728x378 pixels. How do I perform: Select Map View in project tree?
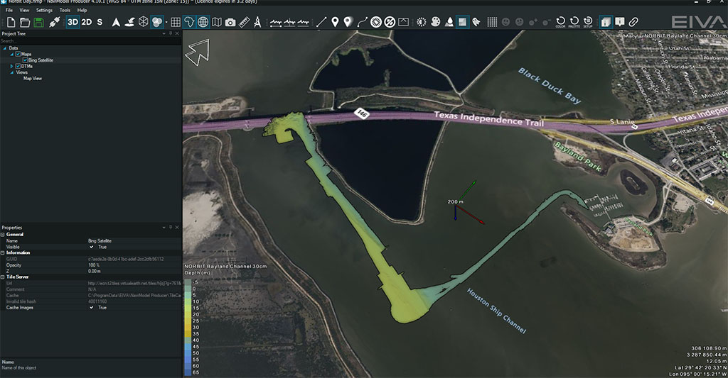pos(33,78)
